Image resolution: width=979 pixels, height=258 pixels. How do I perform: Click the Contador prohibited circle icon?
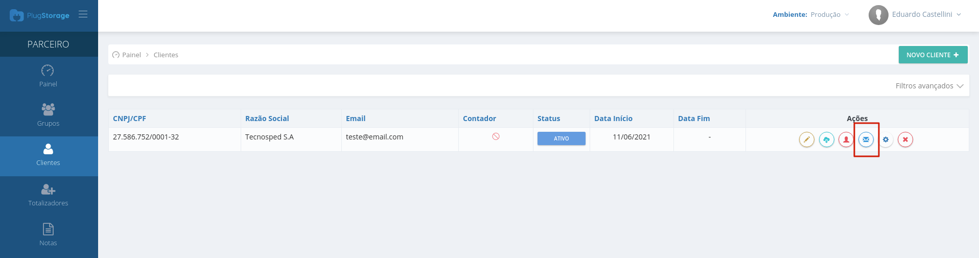click(x=496, y=136)
